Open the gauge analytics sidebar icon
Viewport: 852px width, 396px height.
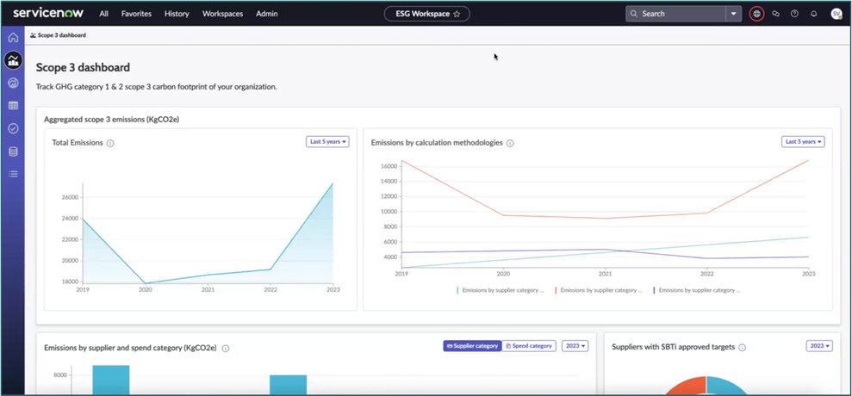tap(13, 84)
